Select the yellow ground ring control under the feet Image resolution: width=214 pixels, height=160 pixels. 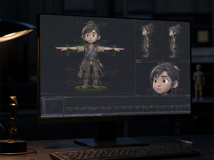pos(91,89)
